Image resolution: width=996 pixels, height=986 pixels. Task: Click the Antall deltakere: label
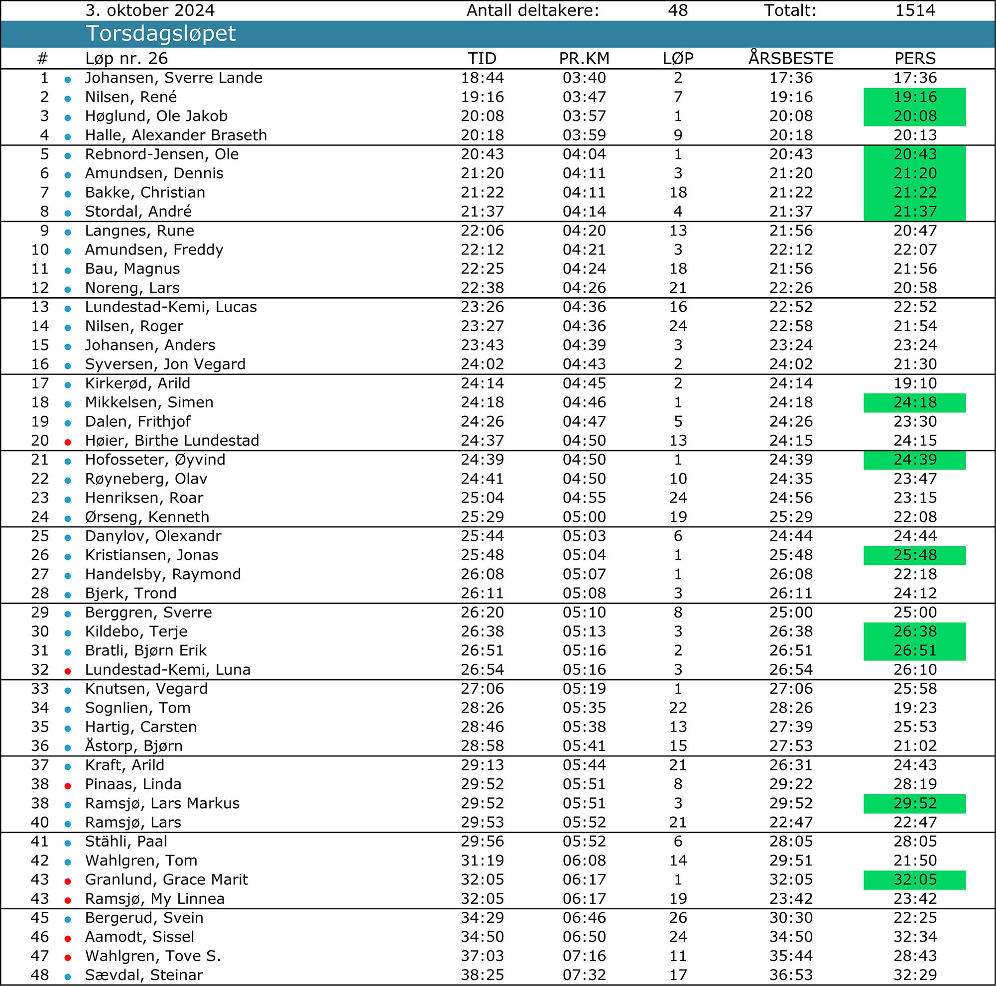[532, 10]
